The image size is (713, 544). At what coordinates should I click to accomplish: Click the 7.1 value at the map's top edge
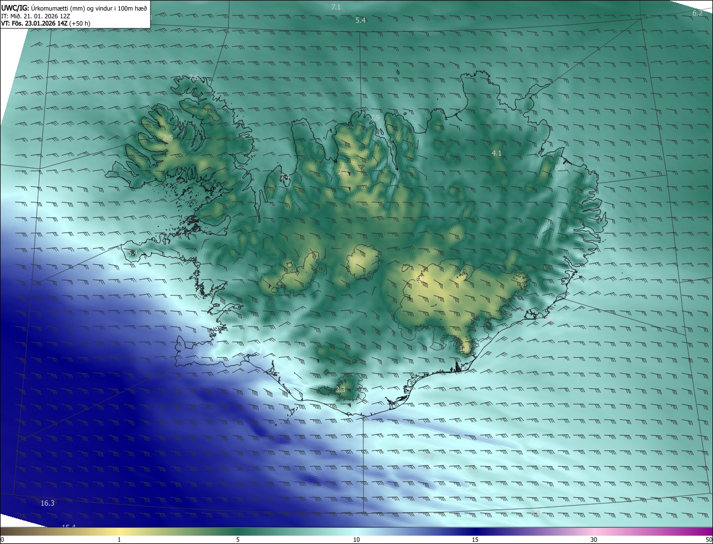[x=335, y=7]
